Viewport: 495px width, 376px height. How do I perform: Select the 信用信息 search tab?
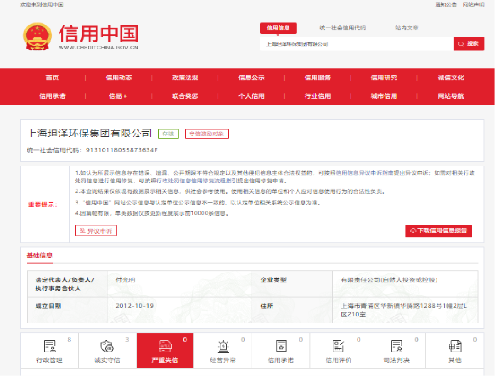[278, 28]
